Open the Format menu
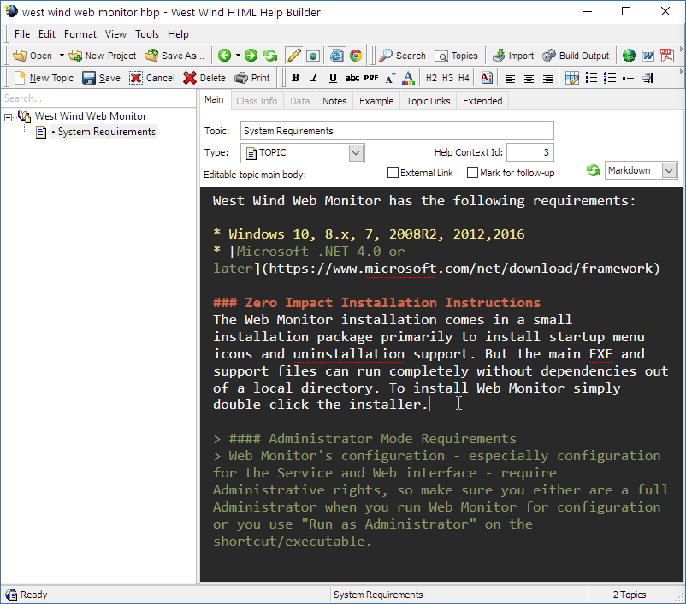Image resolution: width=686 pixels, height=604 pixels. coord(80,34)
